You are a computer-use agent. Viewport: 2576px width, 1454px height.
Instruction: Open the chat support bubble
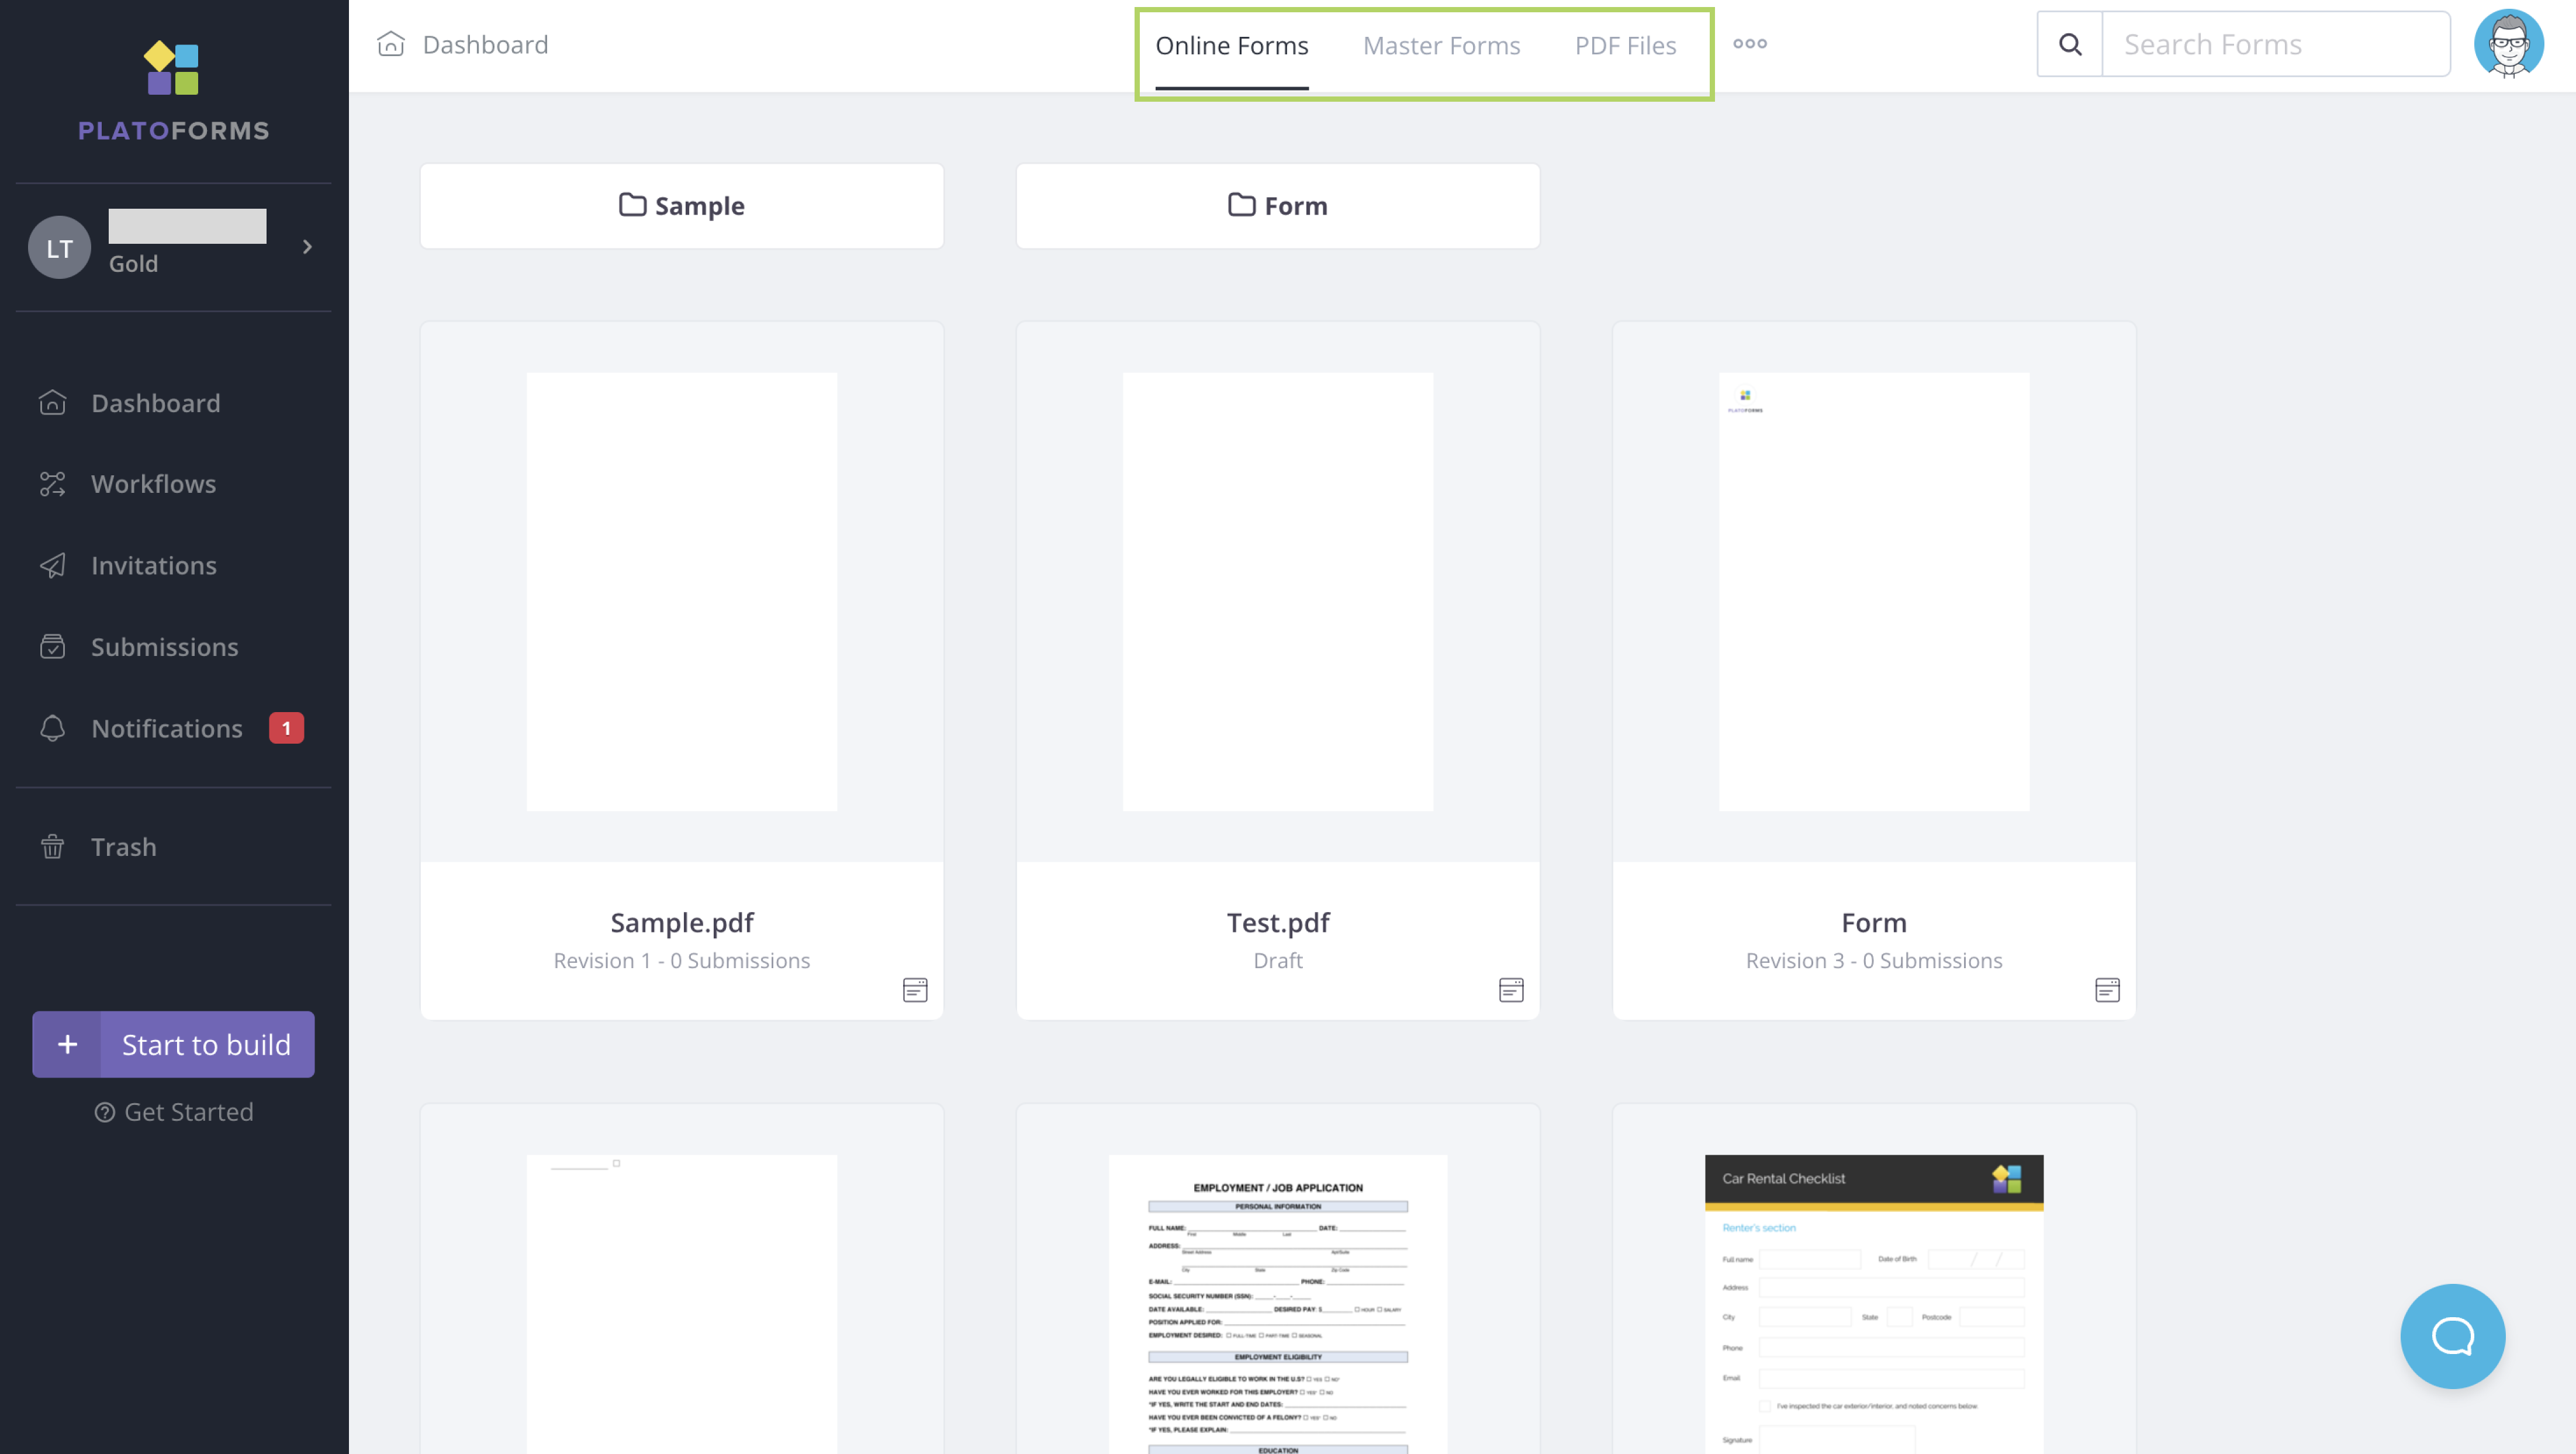[x=2452, y=1335]
